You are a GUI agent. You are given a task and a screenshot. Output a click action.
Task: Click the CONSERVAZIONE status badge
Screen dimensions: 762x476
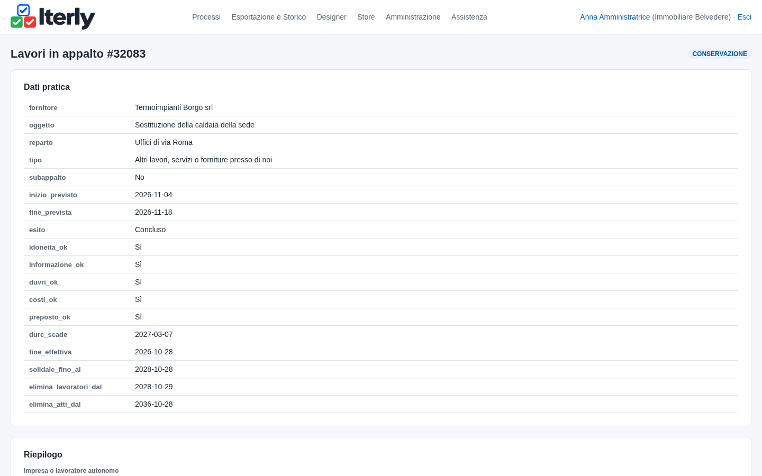720,54
